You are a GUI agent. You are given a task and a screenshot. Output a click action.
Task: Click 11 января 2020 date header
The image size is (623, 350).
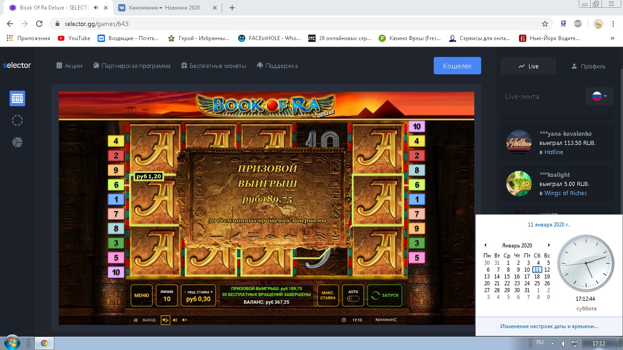pyautogui.click(x=549, y=225)
